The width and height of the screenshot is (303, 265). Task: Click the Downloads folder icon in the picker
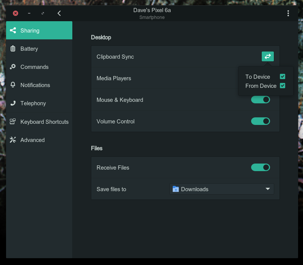pyautogui.click(x=175, y=189)
